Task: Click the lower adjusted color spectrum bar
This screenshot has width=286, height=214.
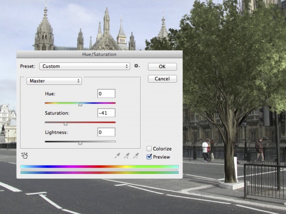Action: (x=99, y=172)
